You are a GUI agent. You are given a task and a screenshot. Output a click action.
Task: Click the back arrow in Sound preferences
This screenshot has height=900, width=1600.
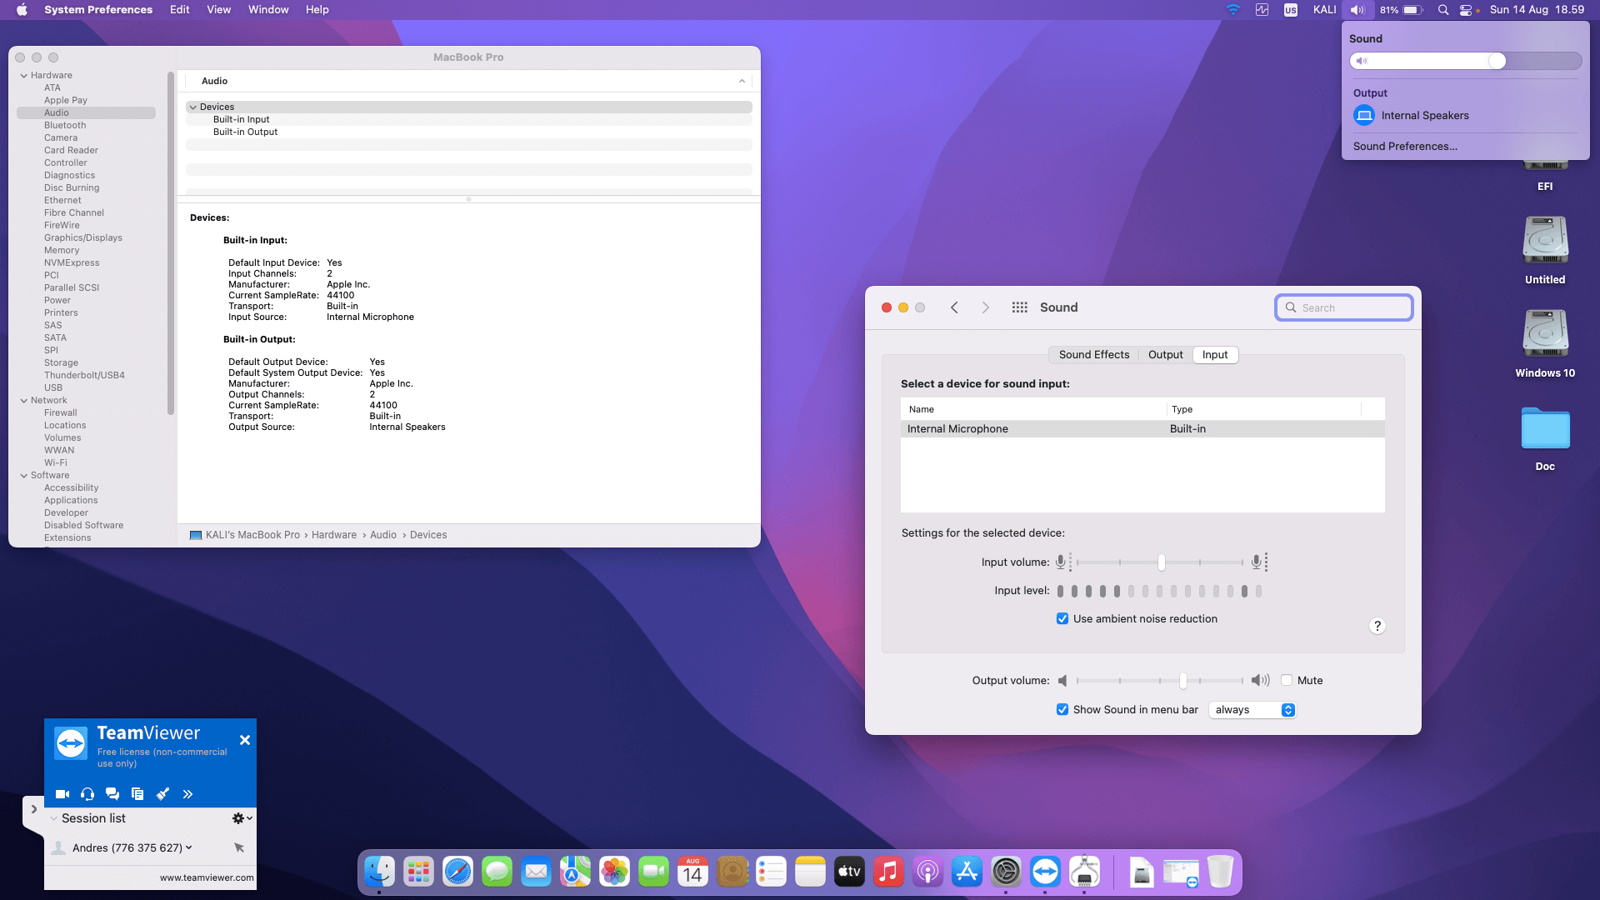point(954,307)
